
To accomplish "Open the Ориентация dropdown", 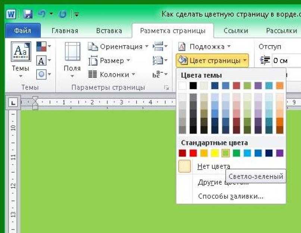I will 118,47.
